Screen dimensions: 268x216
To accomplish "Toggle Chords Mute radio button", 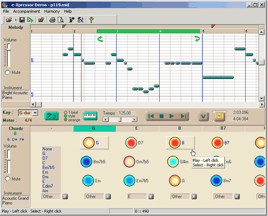I will coord(7,179).
